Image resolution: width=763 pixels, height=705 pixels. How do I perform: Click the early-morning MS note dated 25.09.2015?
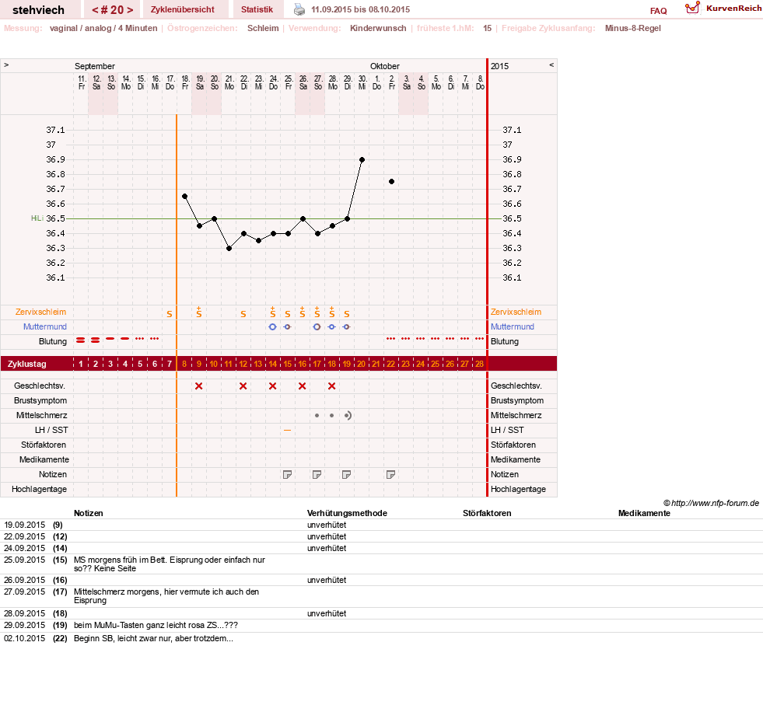tap(170, 564)
